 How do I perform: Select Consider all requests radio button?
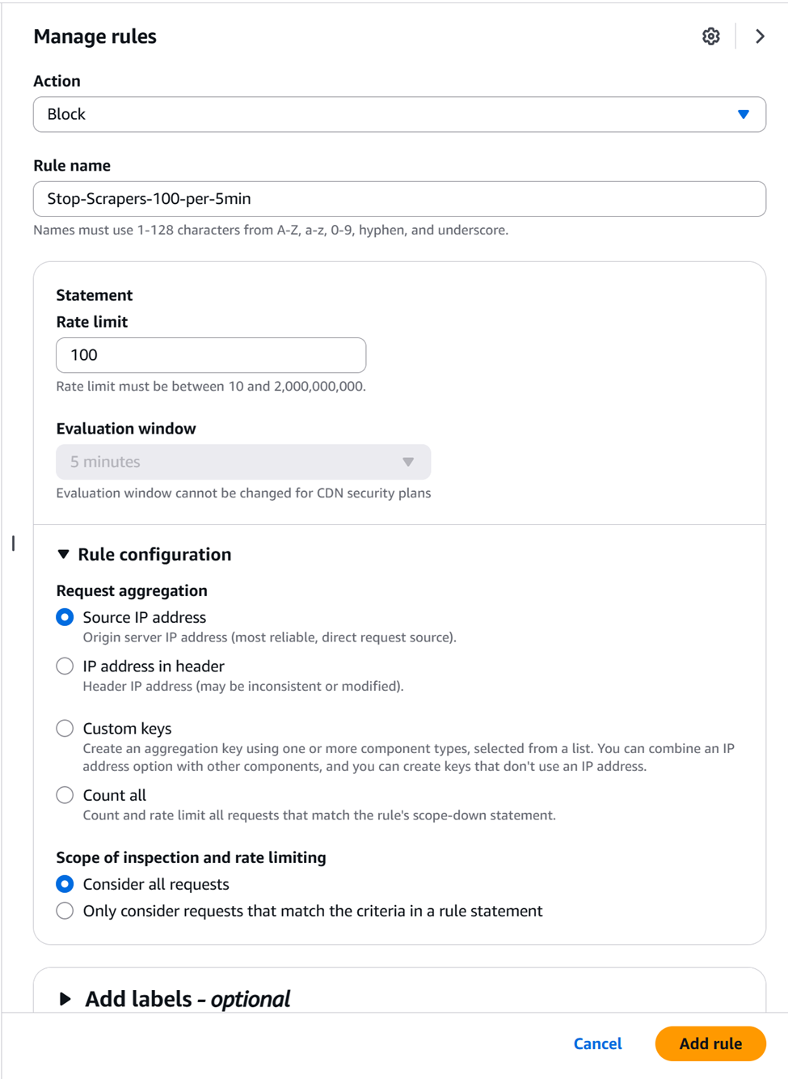pyautogui.click(x=65, y=884)
